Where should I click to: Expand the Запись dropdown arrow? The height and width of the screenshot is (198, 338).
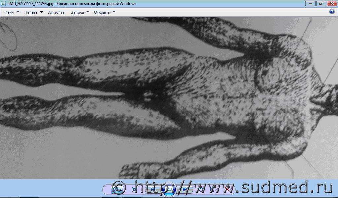coord(88,12)
